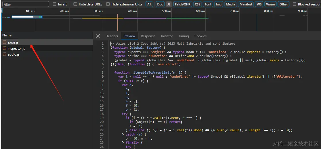Enable the Blocked response checkbox

[x=295, y=4]
